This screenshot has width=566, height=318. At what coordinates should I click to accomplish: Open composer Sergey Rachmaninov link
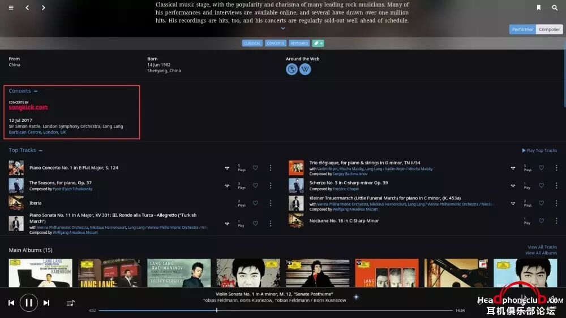click(x=350, y=174)
